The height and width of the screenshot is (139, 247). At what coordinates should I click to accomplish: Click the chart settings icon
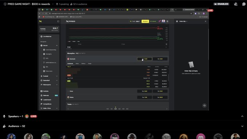(166, 44)
